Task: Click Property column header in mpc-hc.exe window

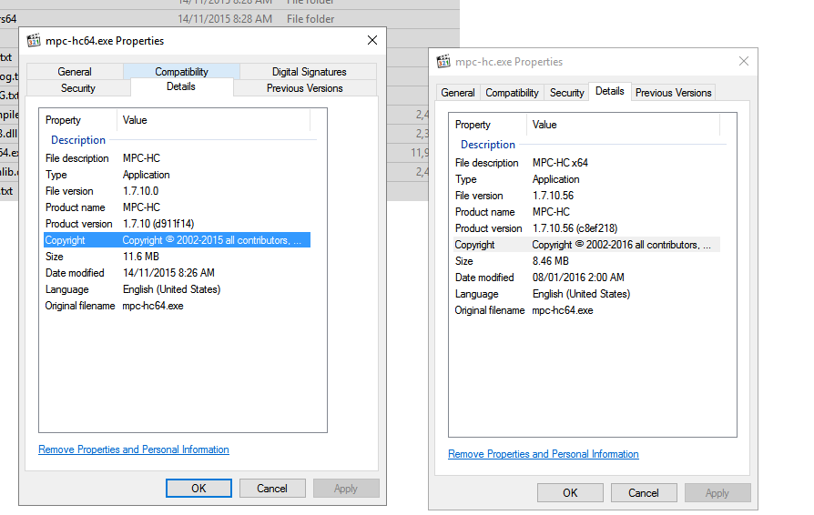Action: pyautogui.click(x=488, y=125)
